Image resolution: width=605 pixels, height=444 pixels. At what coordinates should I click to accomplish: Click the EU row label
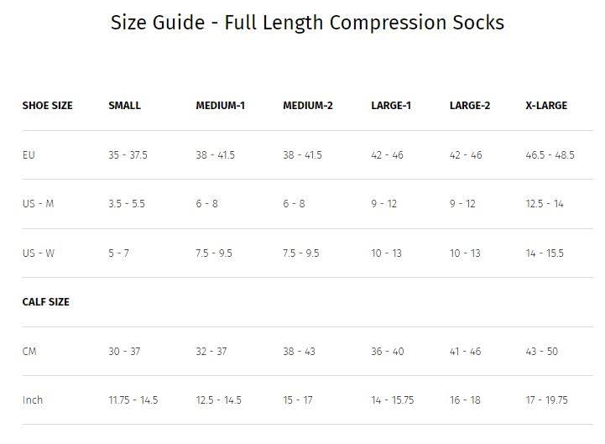pyautogui.click(x=29, y=155)
